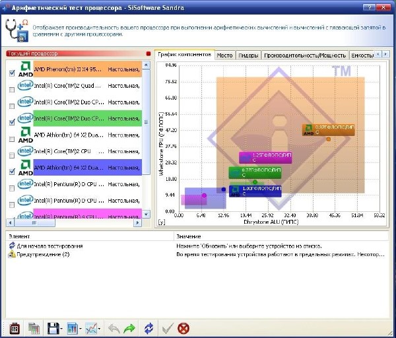Screen dimensions: 396x338
Task: Open the red calculator options icon
Action: 15,327
